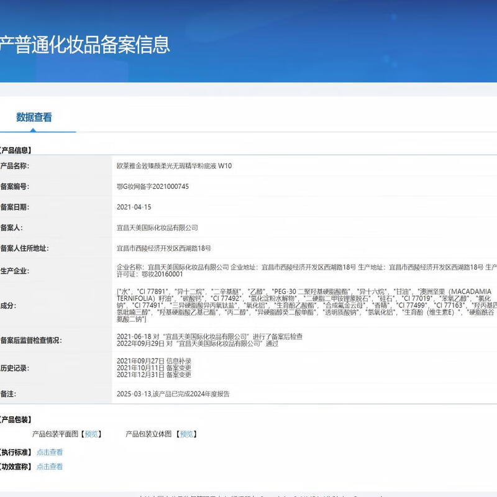Click the product name 欧莱雅金致臻颜 value

(x=175, y=166)
